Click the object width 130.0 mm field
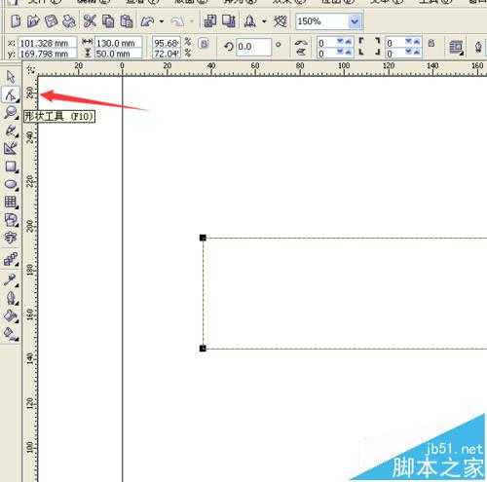Image resolution: width=487 pixels, height=482 pixels. click(119, 43)
